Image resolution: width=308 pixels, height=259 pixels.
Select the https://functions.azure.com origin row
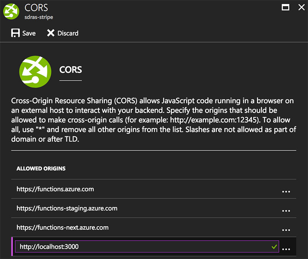154,189
